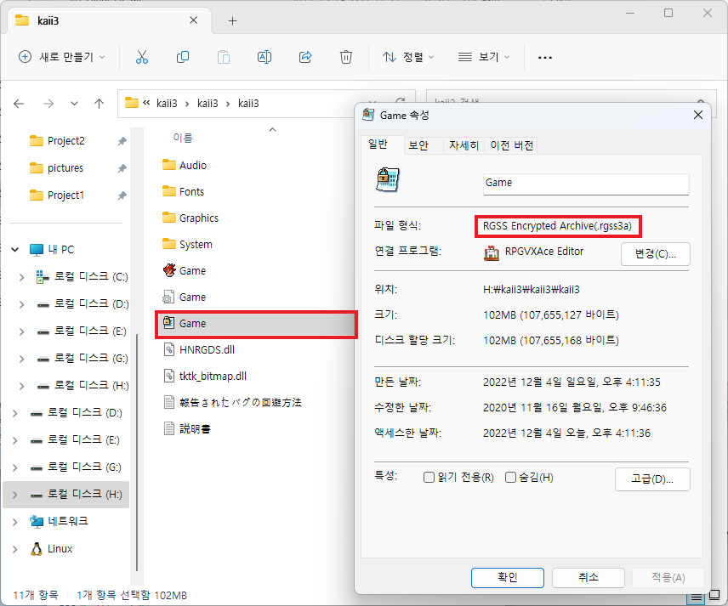This screenshot has width=728, height=606.
Task: Click the Paste clipboard icon in toolbar
Action: 224,57
